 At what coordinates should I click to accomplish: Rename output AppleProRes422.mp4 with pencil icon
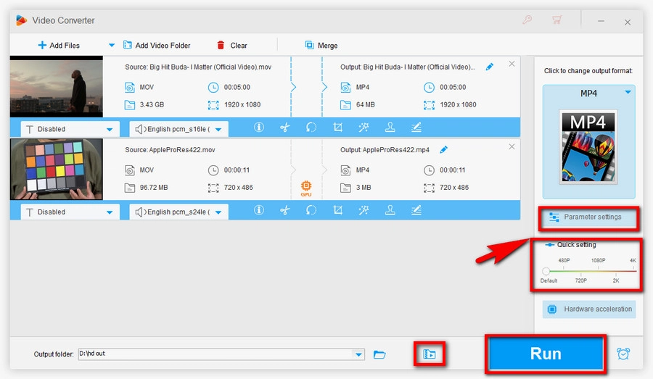coord(444,149)
